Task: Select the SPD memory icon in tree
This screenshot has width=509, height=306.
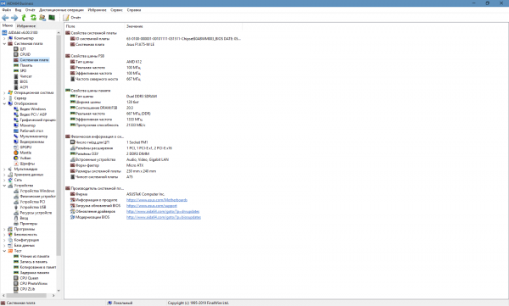Action: (x=16, y=70)
